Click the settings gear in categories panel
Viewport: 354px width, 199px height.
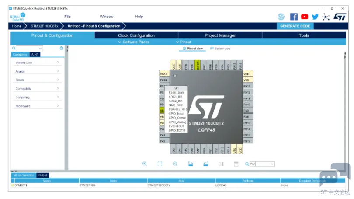(62, 48)
